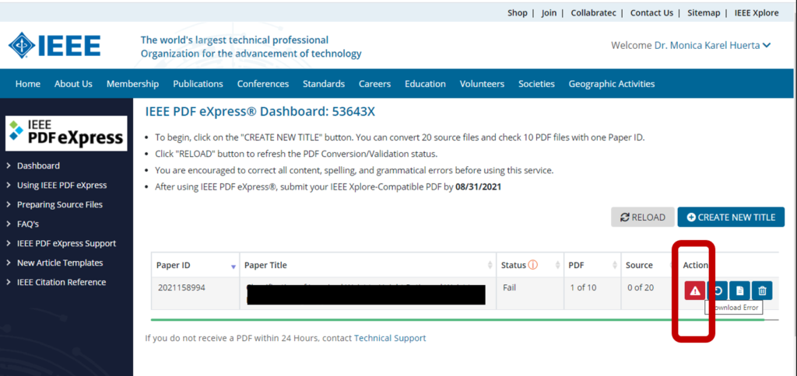797x376 pixels.
Task: Click the CREATE NEW TITLE button
Action: coord(731,218)
